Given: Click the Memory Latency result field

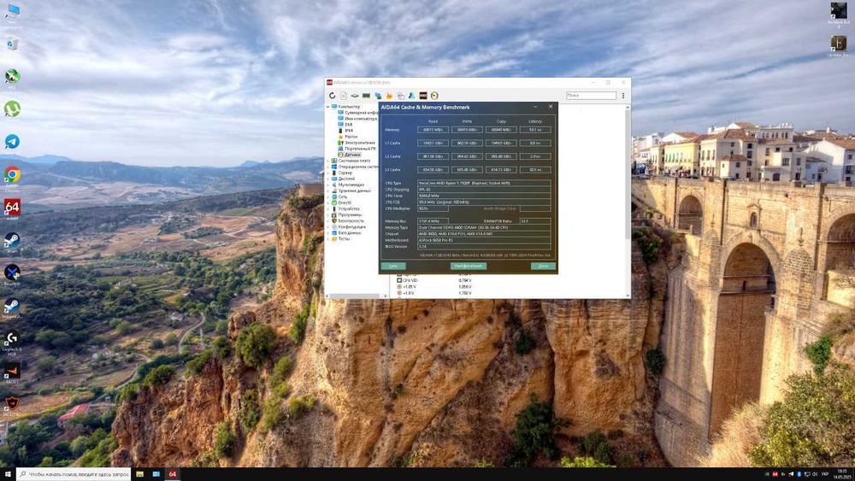Looking at the screenshot, I should click(535, 130).
